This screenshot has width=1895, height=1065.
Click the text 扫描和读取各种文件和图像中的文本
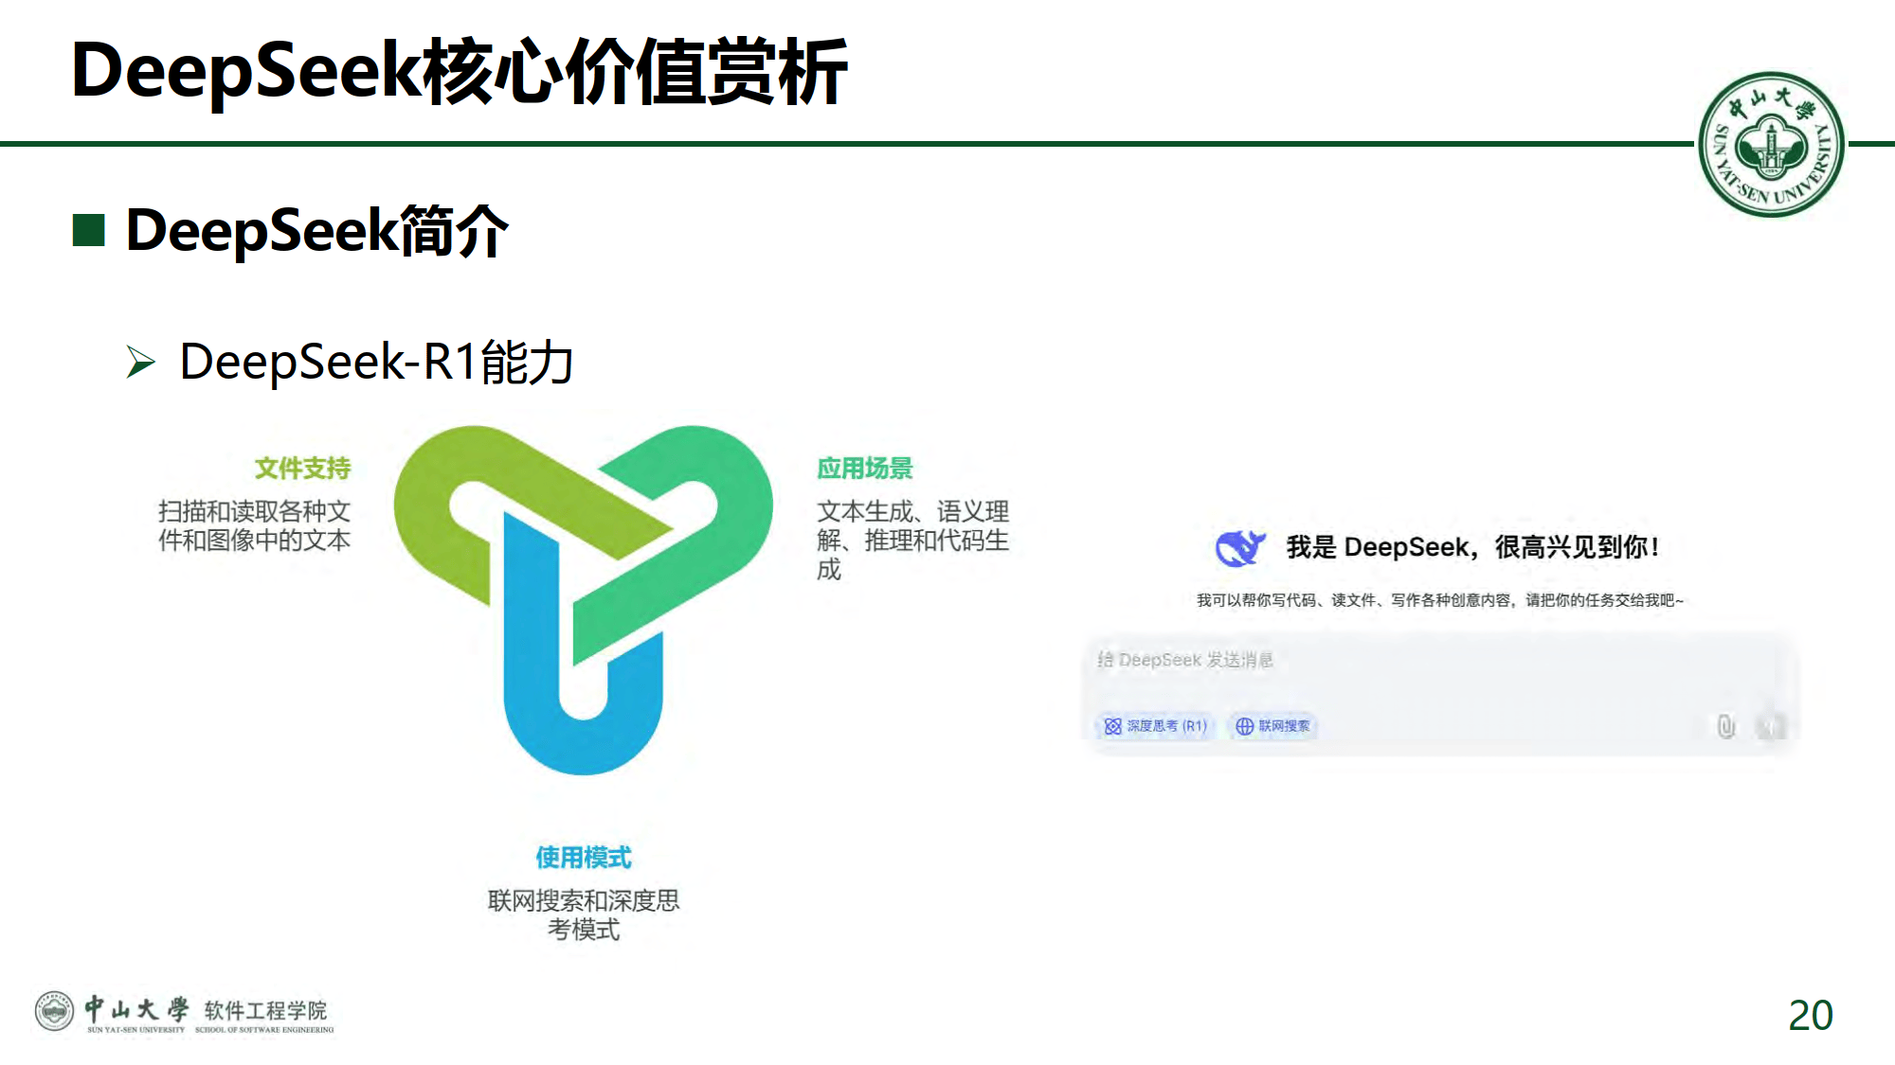[254, 525]
